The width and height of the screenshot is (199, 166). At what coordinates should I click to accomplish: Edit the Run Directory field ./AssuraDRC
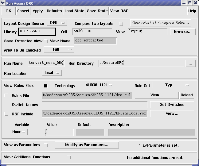(x=141, y=63)
